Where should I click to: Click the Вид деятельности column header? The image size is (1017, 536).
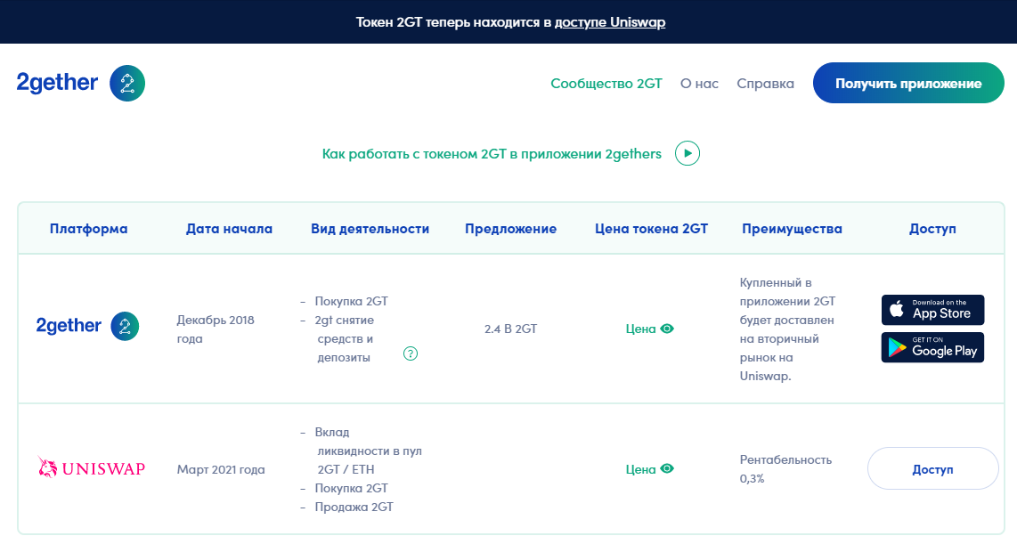coord(370,229)
